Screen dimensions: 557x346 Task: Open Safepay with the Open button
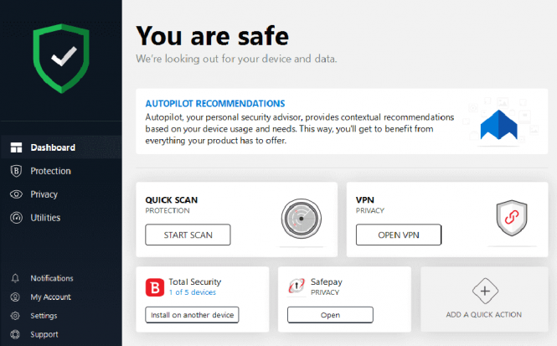pyautogui.click(x=330, y=315)
